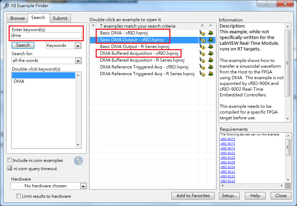
Task: Open the Keywords search type dropdown
Action: [78, 45]
